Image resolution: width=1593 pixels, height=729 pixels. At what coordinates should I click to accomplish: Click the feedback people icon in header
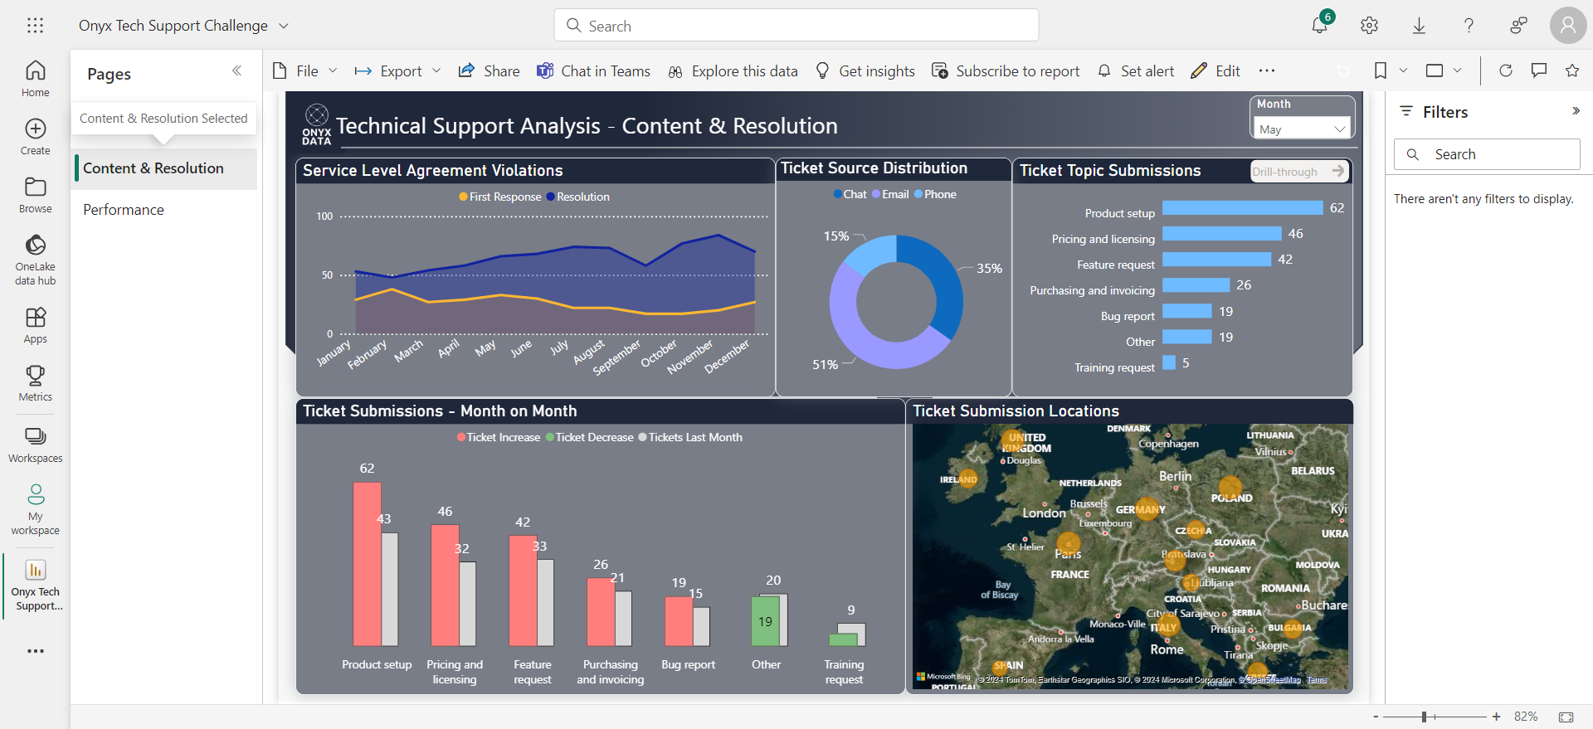1518,26
